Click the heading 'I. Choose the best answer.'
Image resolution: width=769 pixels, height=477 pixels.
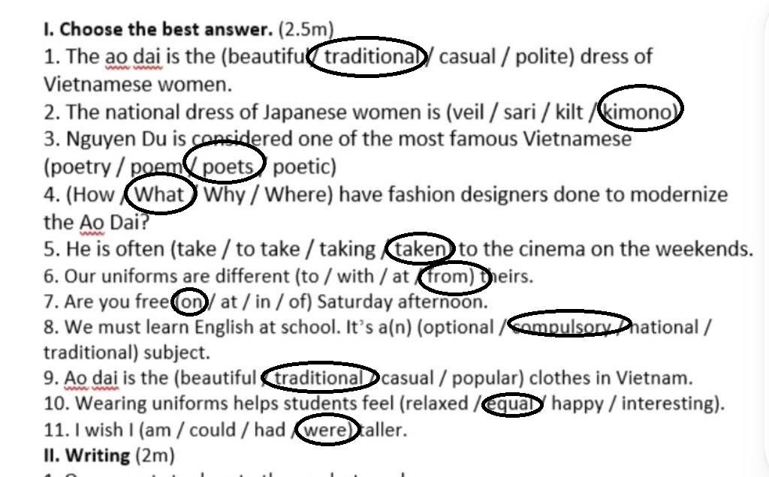[x=158, y=29]
